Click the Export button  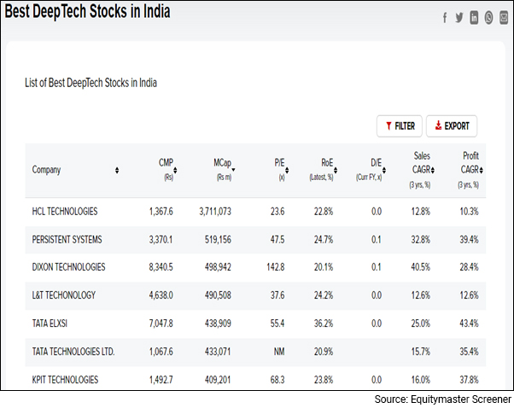pos(452,125)
